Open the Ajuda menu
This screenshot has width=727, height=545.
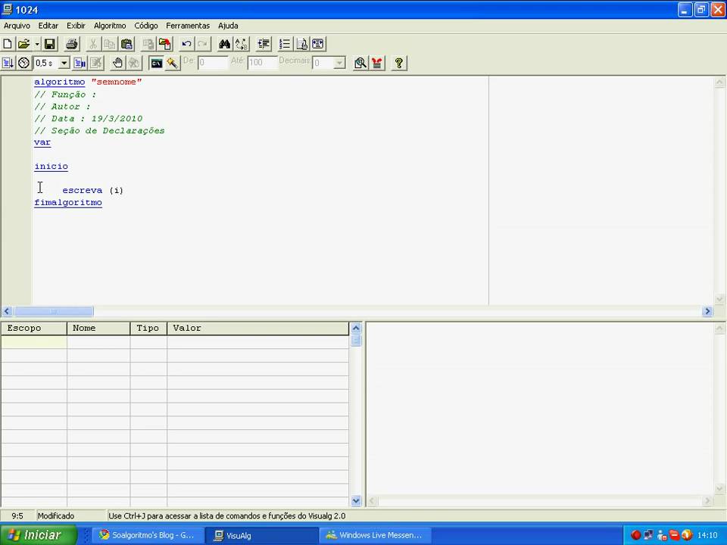click(228, 26)
